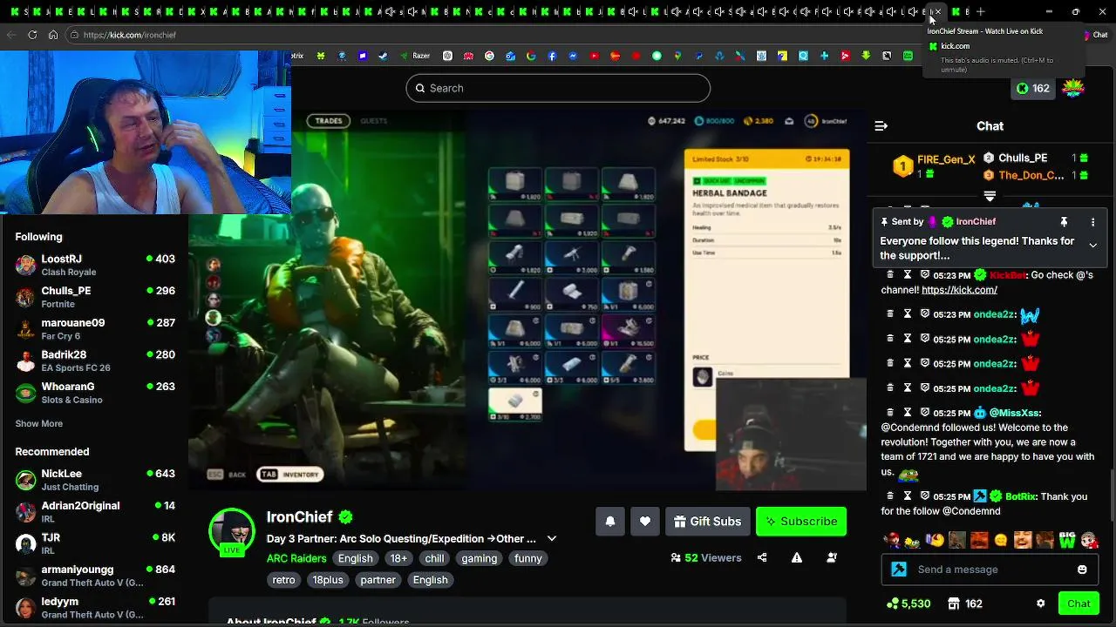Click ondea2z username at 05:23 PM
This screenshot has width=1116, height=627.
(995, 314)
